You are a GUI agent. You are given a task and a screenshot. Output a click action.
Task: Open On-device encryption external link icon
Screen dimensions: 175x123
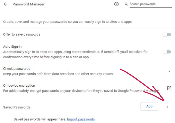169,88
